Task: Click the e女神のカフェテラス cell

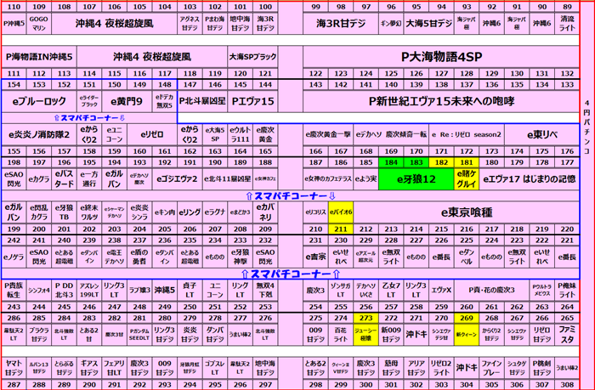Action: tap(328, 179)
